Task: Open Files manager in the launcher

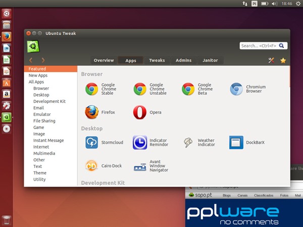Action: [7, 25]
